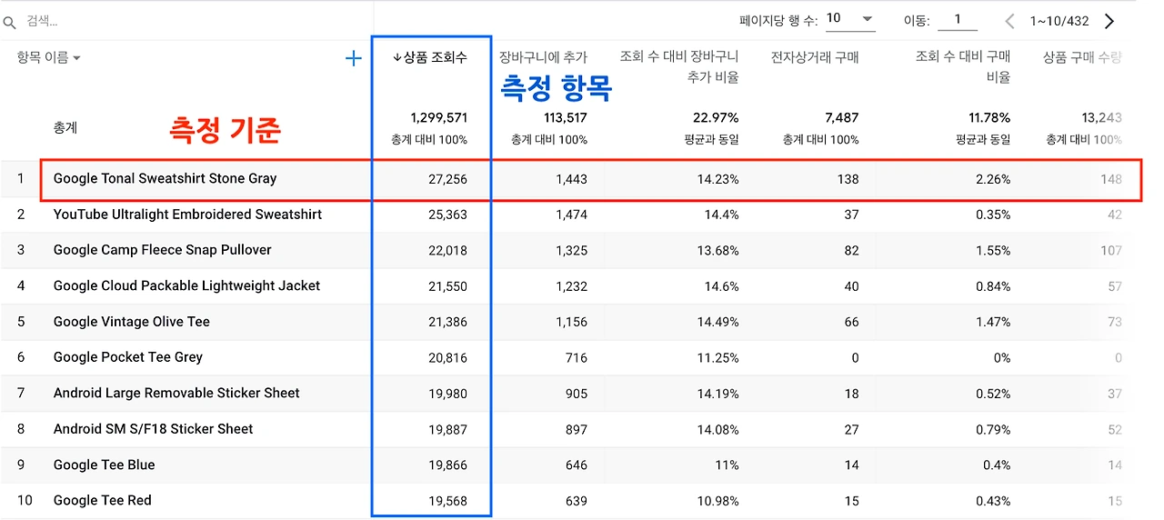This screenshot has height=520, width=1164.
Task: Click the total purchase rate 11.78%
Action: pyautogui.click(x=988, y=118)
